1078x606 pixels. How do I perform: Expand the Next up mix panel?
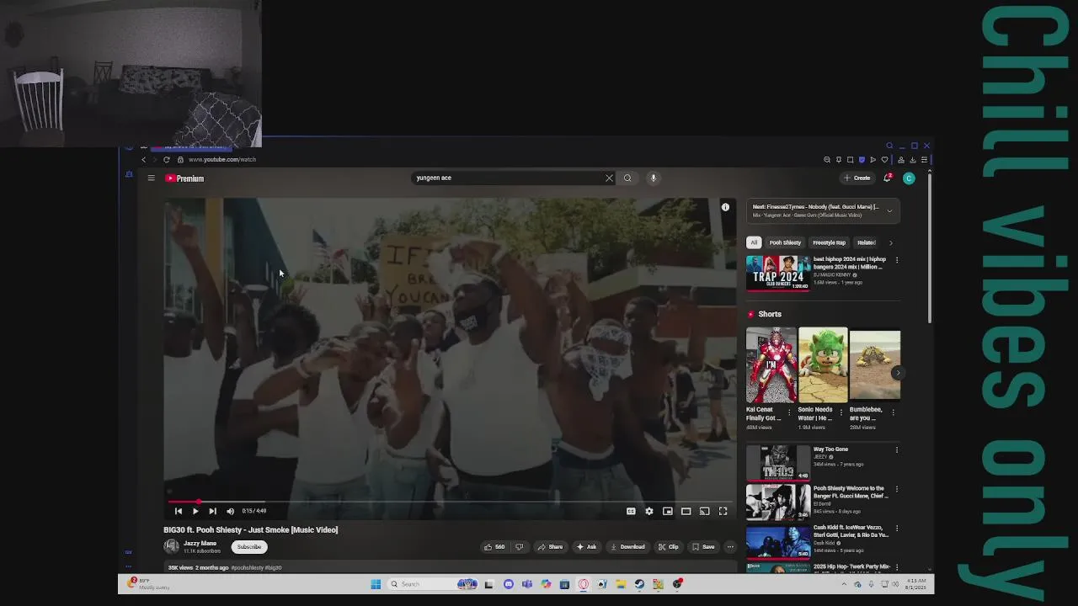coord(889,211)
